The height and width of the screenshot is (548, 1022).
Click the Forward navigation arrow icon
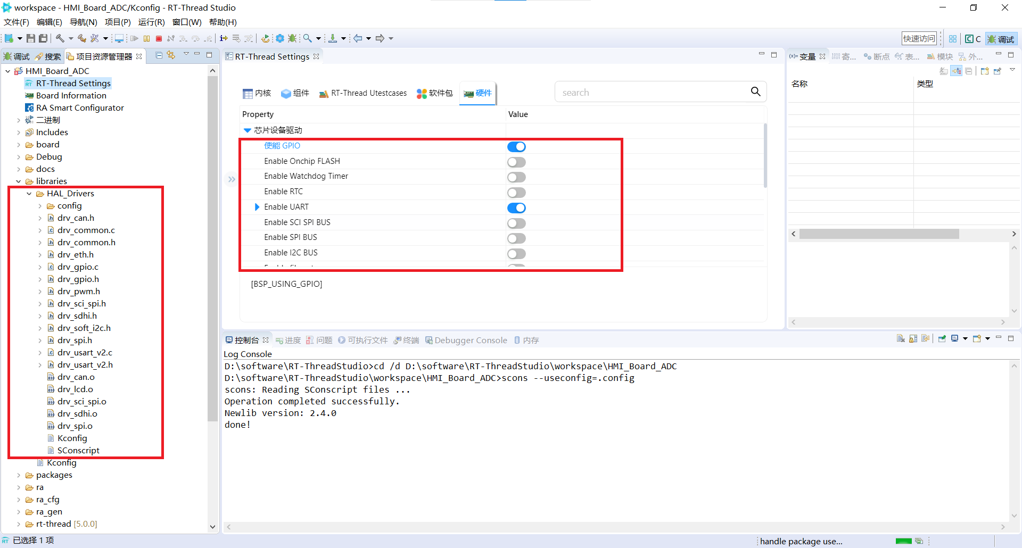click(380, 38)
